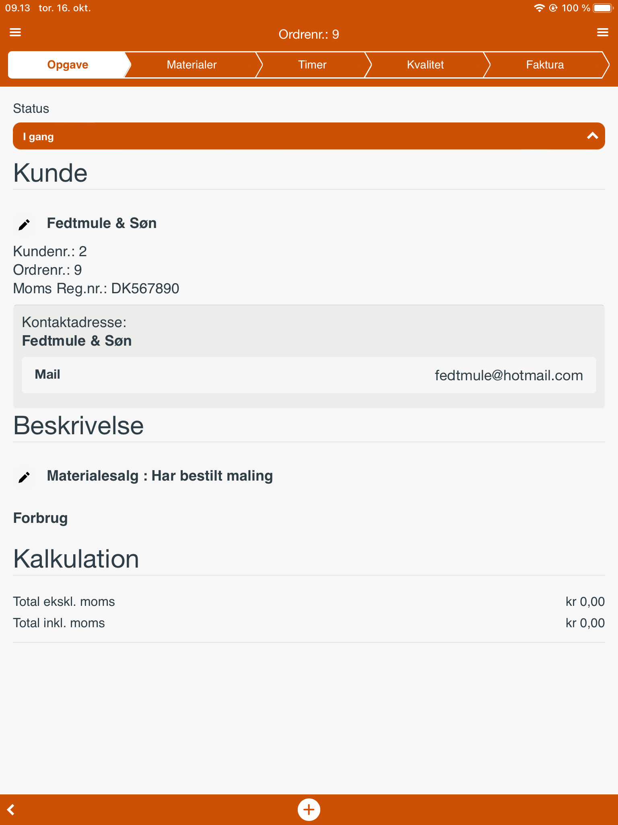Image resolution: width=618 pixels, height=825 pixels.
Task: Open the Mail contact row
Action: coord(309,375)
